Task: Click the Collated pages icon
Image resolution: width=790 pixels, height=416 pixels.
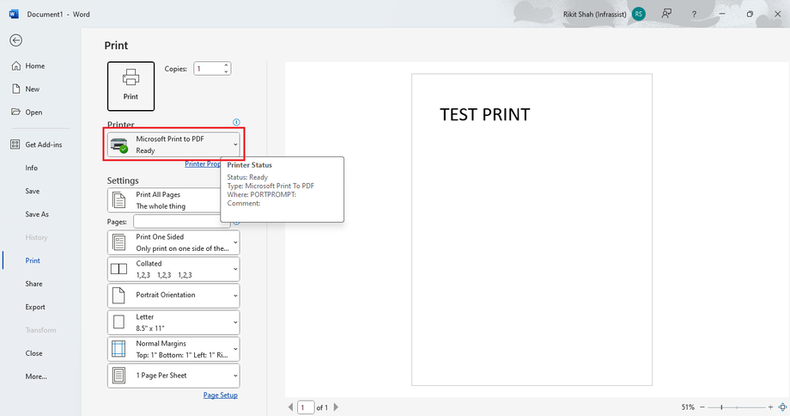Action: click(118, 269)
